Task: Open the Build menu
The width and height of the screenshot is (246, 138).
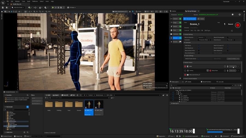Action: 28,1
